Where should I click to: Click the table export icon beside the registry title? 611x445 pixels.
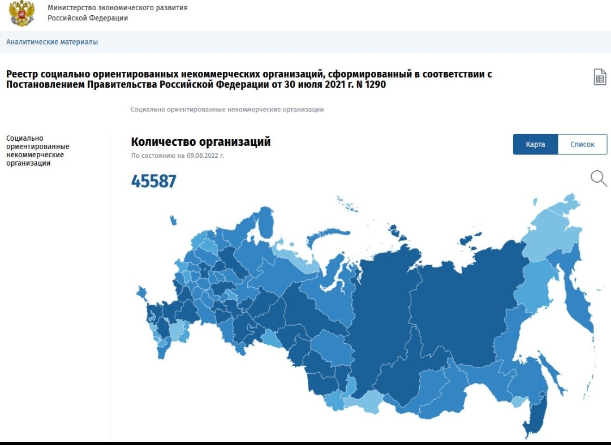[600, 77]
